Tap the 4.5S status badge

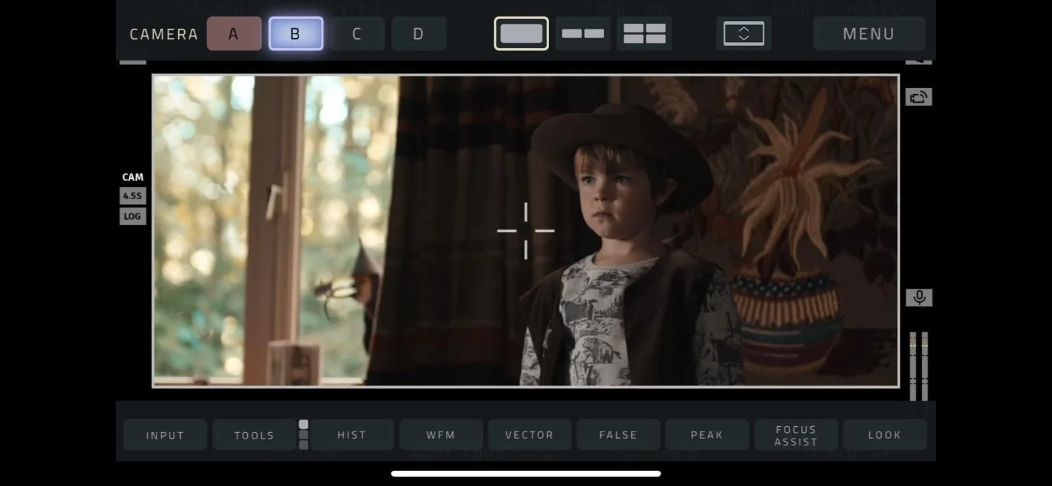pyautogui.click(x=132, y=195)
